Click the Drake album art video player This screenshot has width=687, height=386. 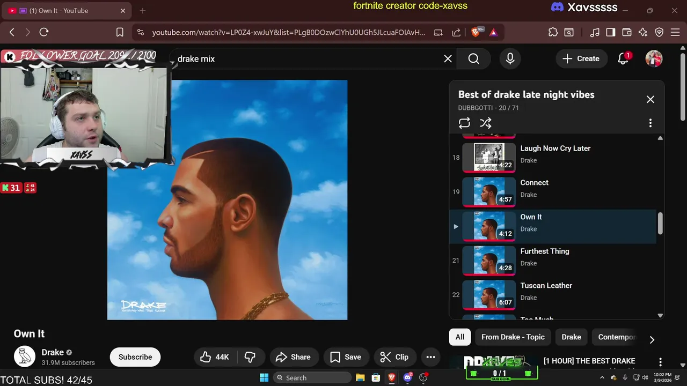pyautogui.click(x=227, y=200)
